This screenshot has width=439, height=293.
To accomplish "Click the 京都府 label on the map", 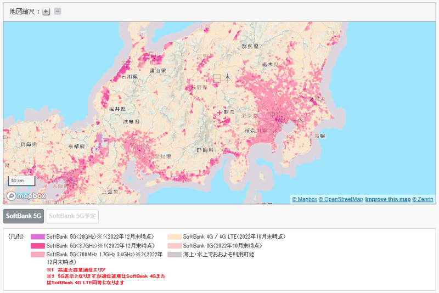I will pyautogui.click(x=76, y=146).
